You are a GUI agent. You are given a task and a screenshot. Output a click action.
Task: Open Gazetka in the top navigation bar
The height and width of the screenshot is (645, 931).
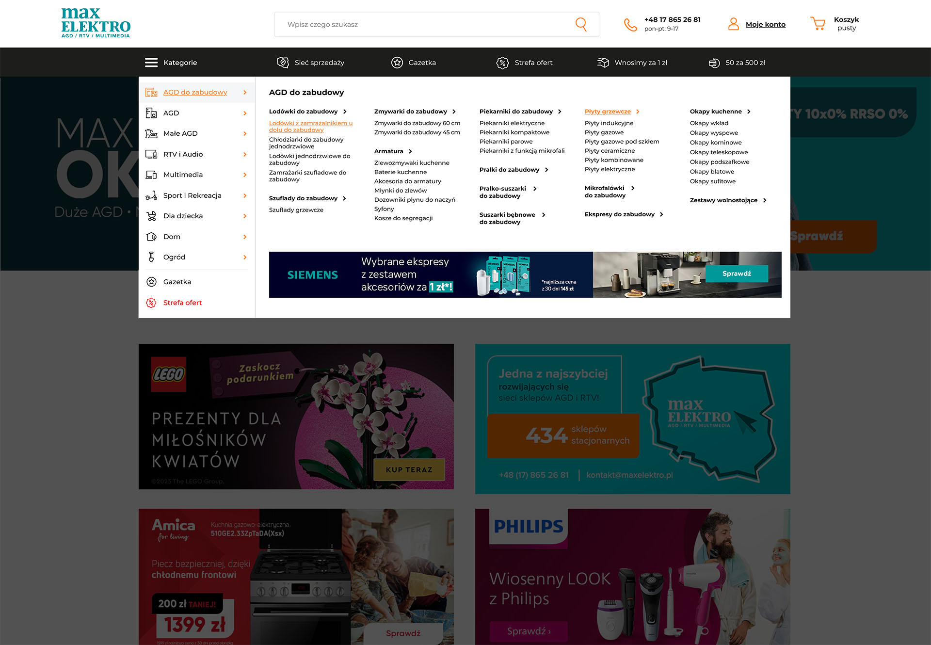421,63
